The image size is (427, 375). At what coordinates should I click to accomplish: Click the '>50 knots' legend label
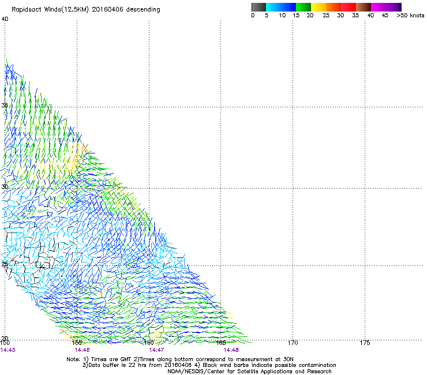(410, 16)
